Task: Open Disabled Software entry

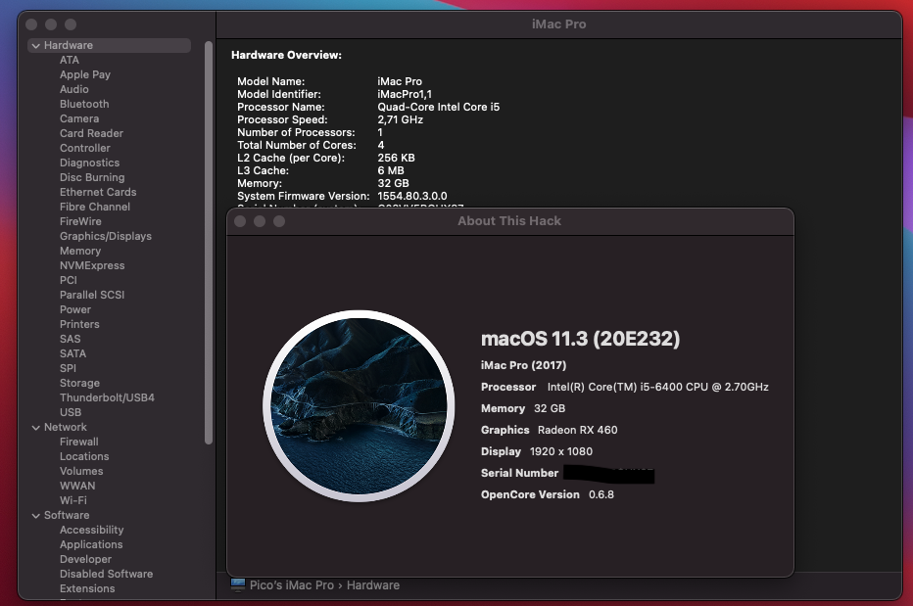Action: (106, 574)
